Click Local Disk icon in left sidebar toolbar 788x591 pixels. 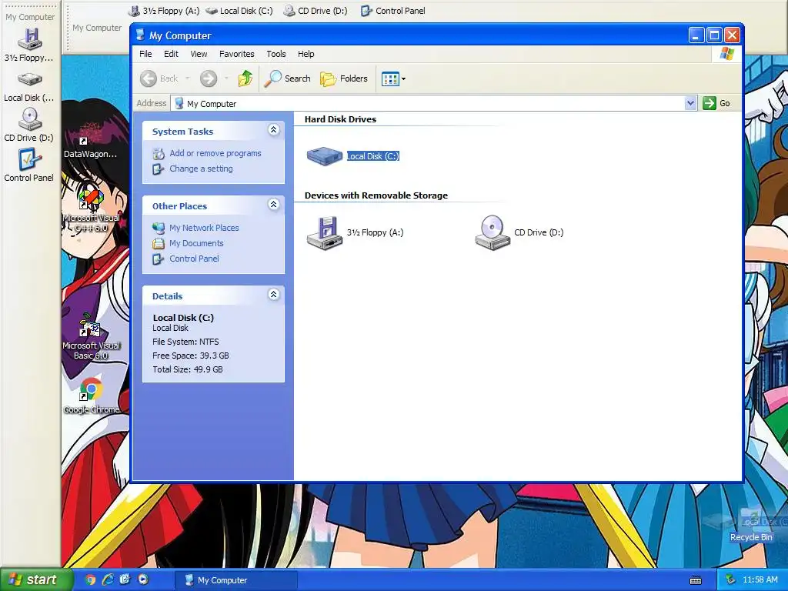pos(30,79)
